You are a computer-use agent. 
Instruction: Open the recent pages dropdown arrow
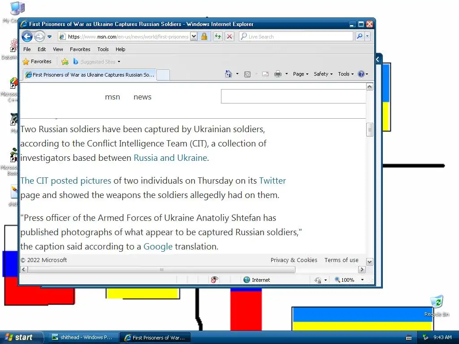tap(49, 37)
